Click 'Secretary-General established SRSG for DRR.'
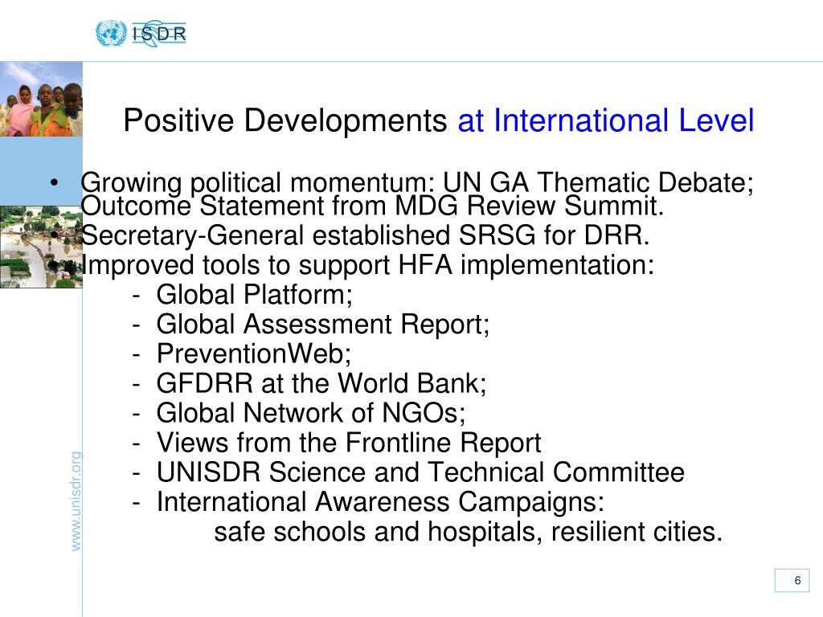The image size is (823, 617). click(x=366, y=235)
